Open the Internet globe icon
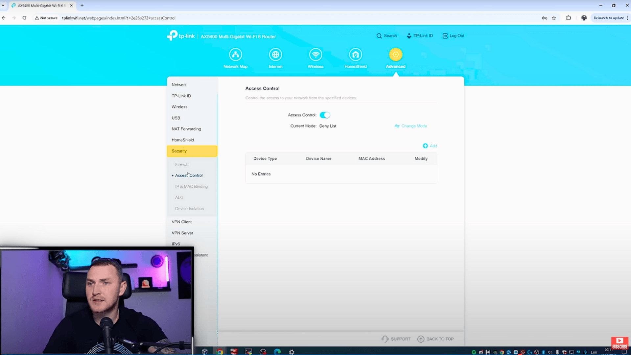The image size is (631, 355). pos(275,55)
